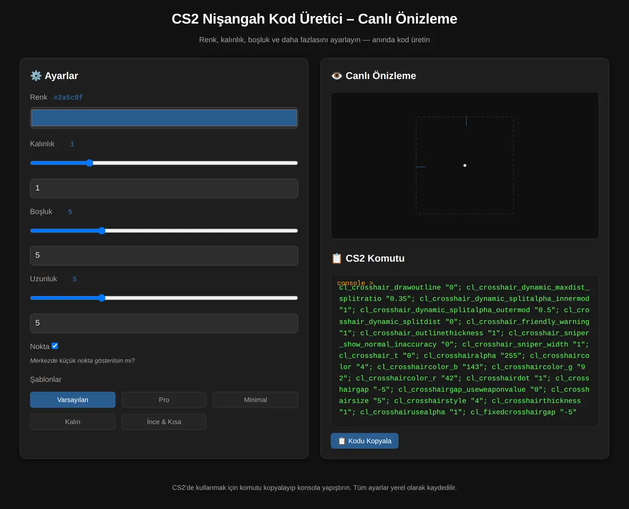Focus the Uzunluk number input field
The height and width of the screenshot is (509, 629).
click(164, 323)
